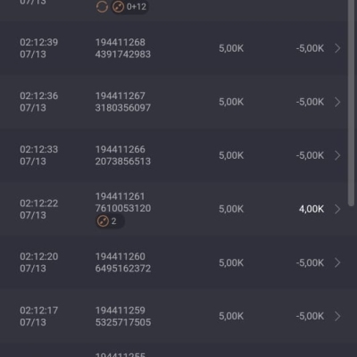
Task: Click the free spins badge showing 2
Action: pos(110,221)
